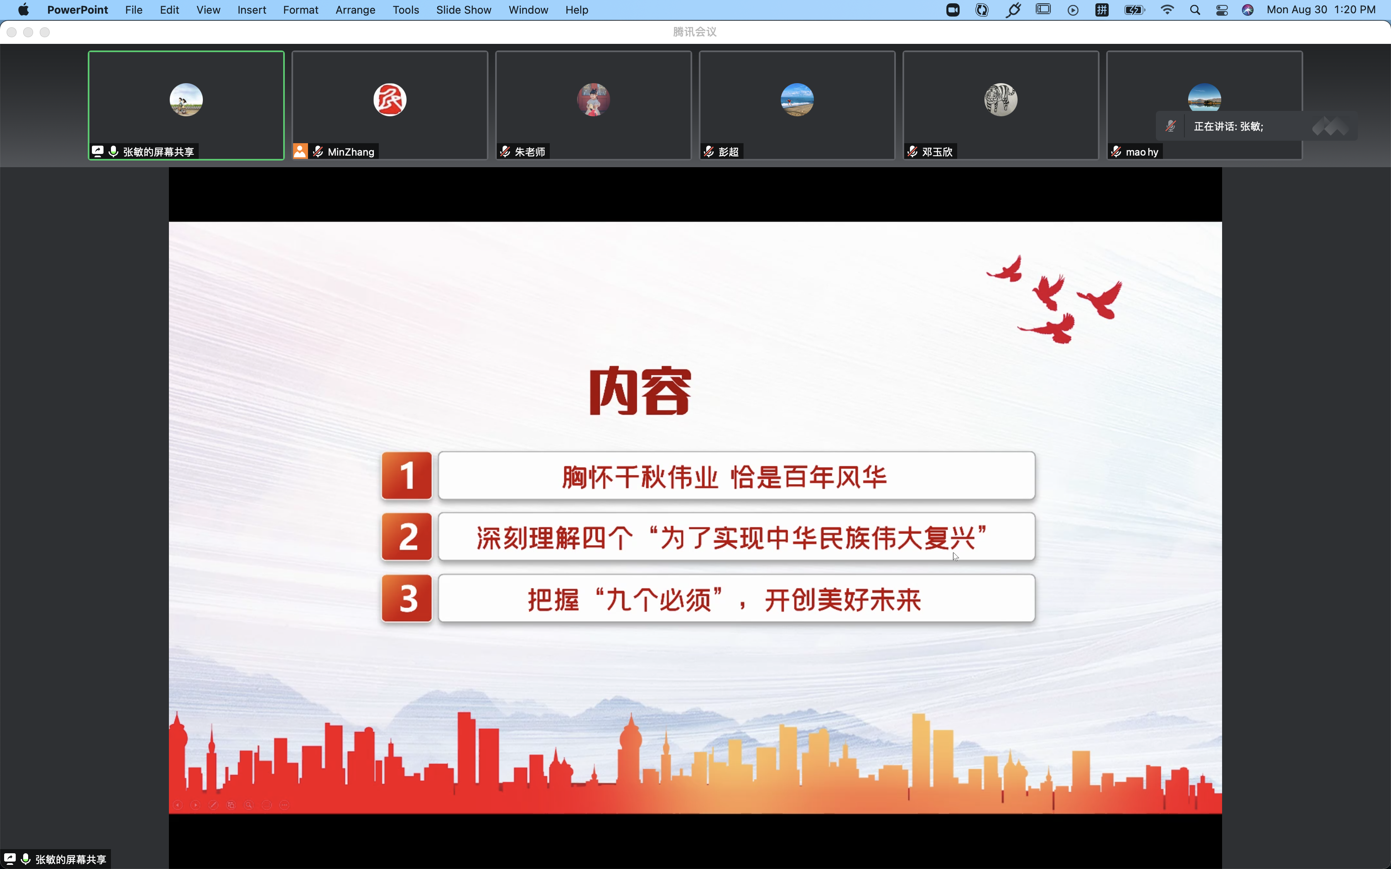The image size is (1391, 869).
Task: Click the previous slide arrow in slideshow controls
Action: coord(178,805)
